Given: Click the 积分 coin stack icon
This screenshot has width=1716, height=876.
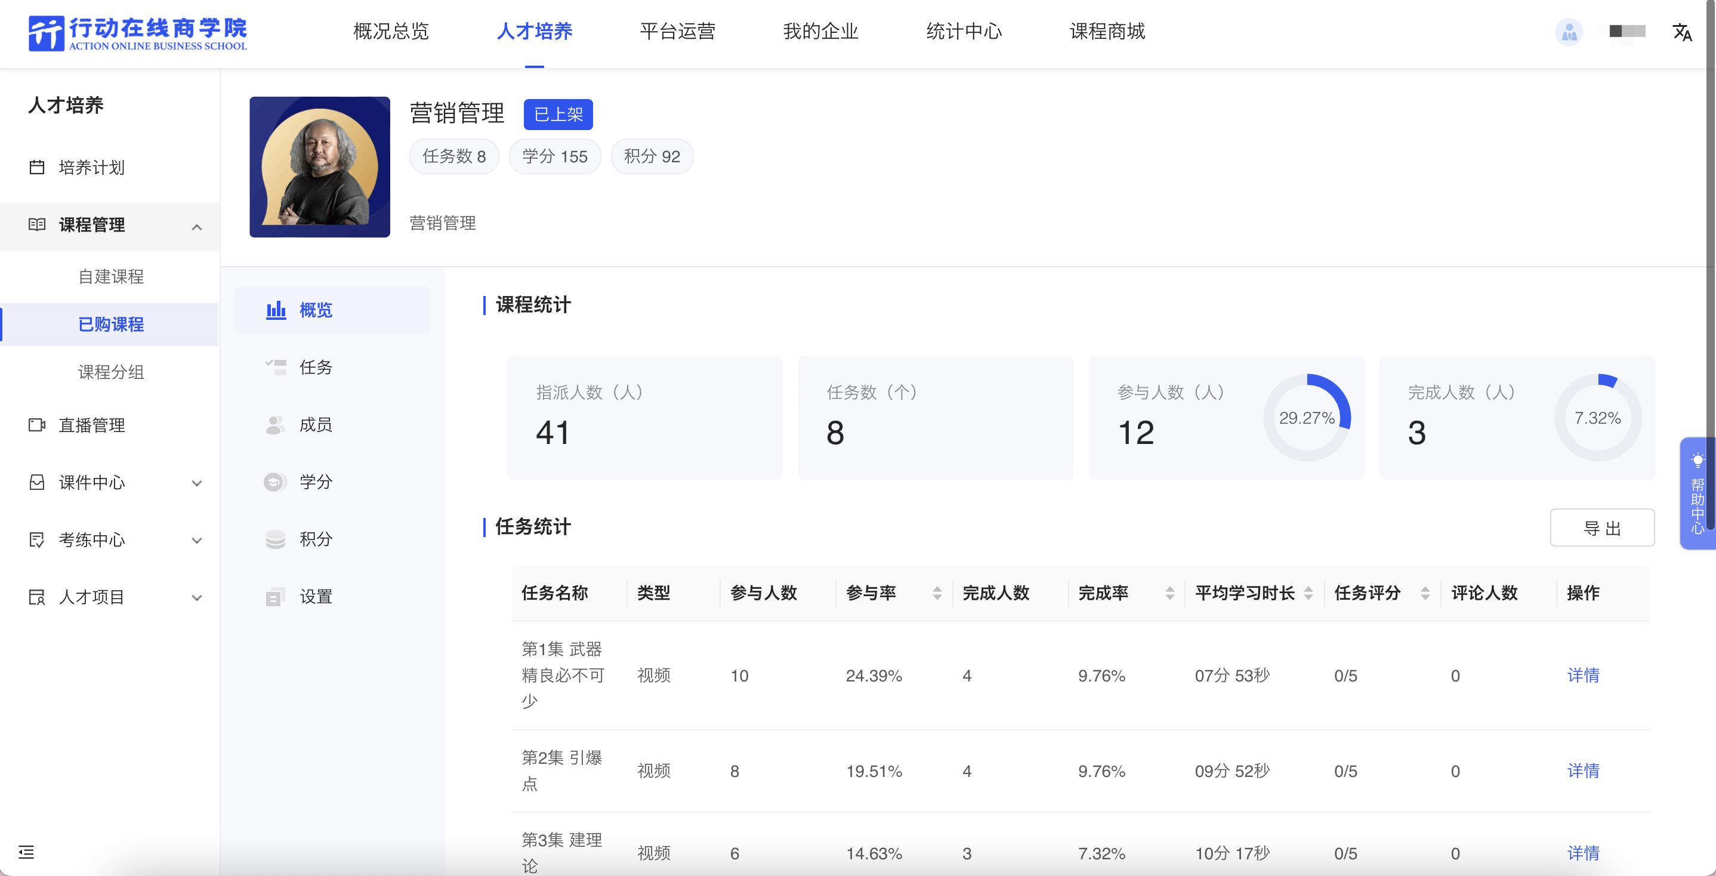Looking at the screenshot, I should coord(275,539).
